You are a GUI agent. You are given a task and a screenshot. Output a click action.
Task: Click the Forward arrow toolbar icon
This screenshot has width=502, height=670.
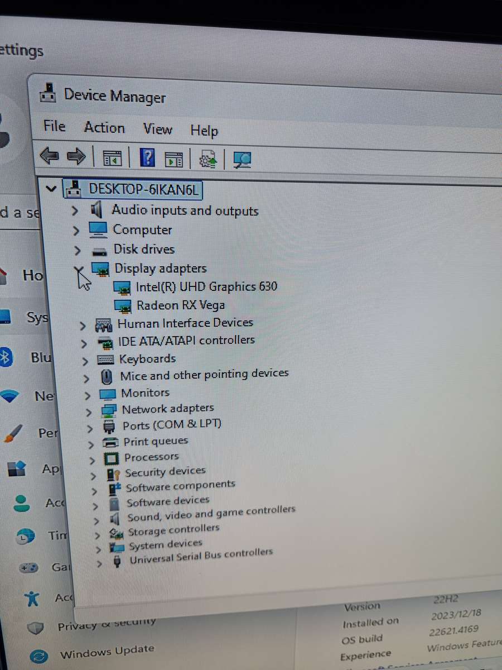click(76, 157)
